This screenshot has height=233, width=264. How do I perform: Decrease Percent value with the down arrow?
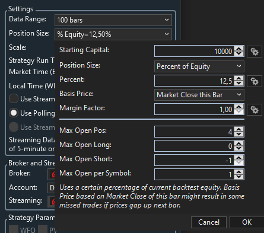[239, 83]
